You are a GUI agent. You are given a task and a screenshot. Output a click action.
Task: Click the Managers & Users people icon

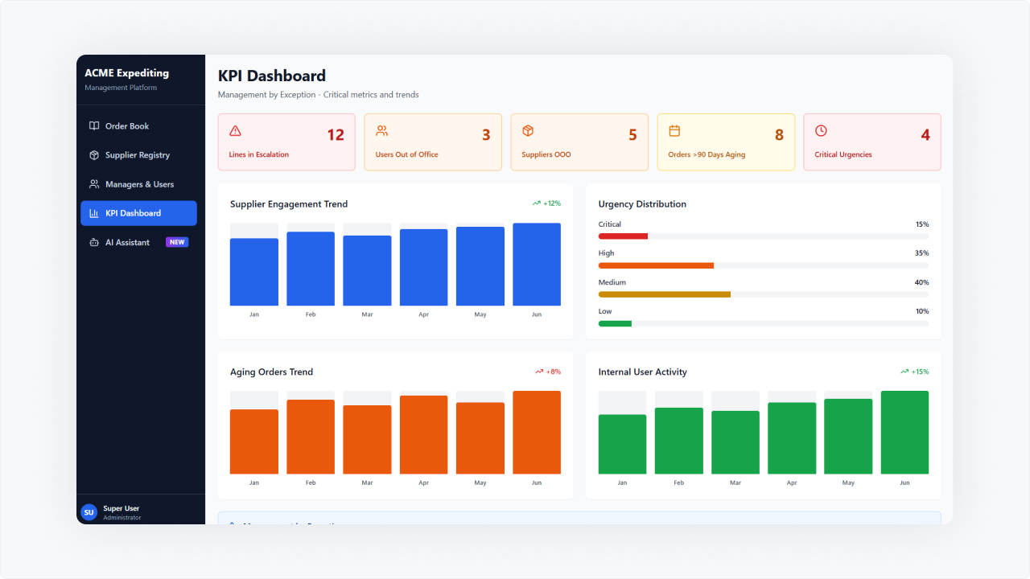[94, 184]
